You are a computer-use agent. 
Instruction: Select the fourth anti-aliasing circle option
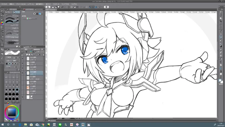tap(16, 64)
